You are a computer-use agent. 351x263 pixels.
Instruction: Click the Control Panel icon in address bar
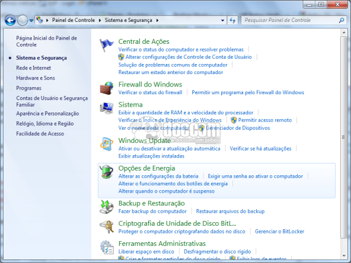coord(40,20)
